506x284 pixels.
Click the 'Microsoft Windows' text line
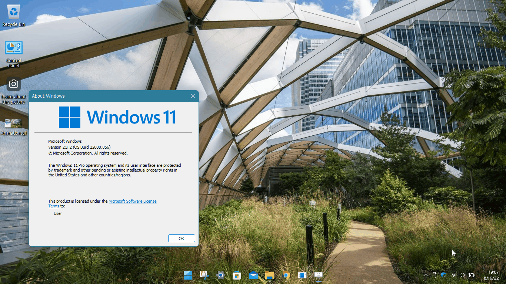[65, 141]
